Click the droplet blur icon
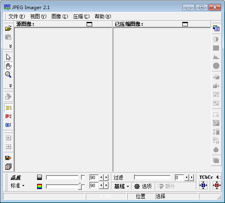Screen dimensions: 225x203 [216, 150]
